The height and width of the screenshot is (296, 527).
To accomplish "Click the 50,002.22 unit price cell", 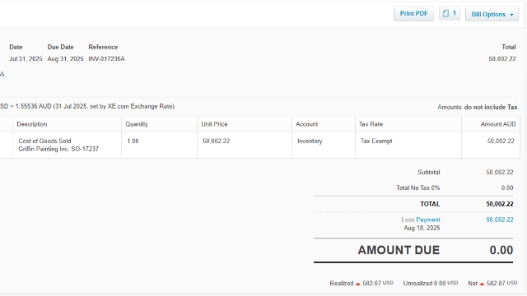I will point(245,145).
